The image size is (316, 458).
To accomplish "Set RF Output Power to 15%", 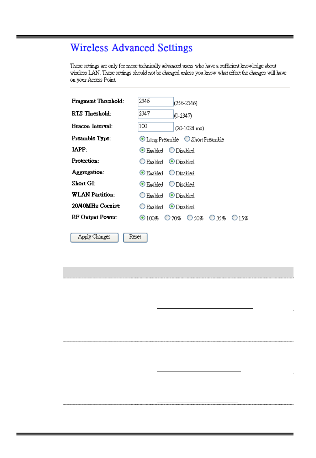I will point(235,218).
